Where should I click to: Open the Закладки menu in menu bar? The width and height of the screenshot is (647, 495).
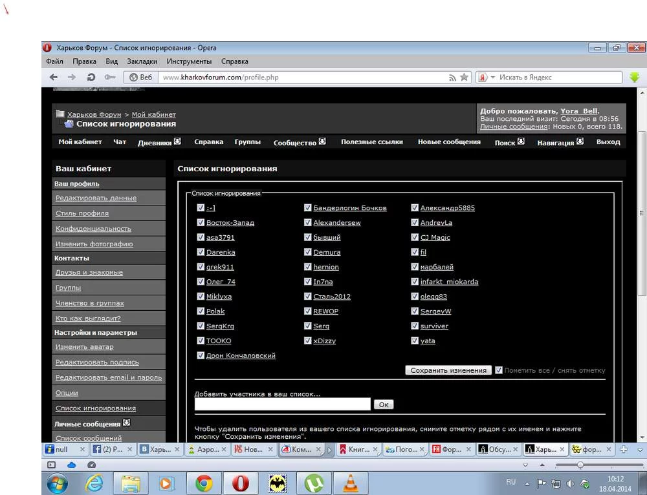coord(142,61)
